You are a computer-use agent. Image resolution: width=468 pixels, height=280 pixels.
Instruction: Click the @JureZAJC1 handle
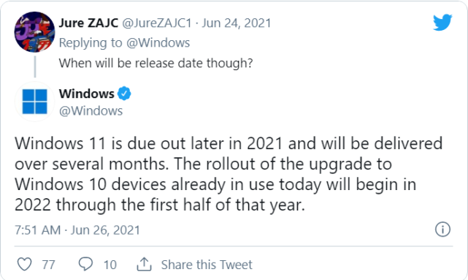pyautogui.click(x=157, y=23)
